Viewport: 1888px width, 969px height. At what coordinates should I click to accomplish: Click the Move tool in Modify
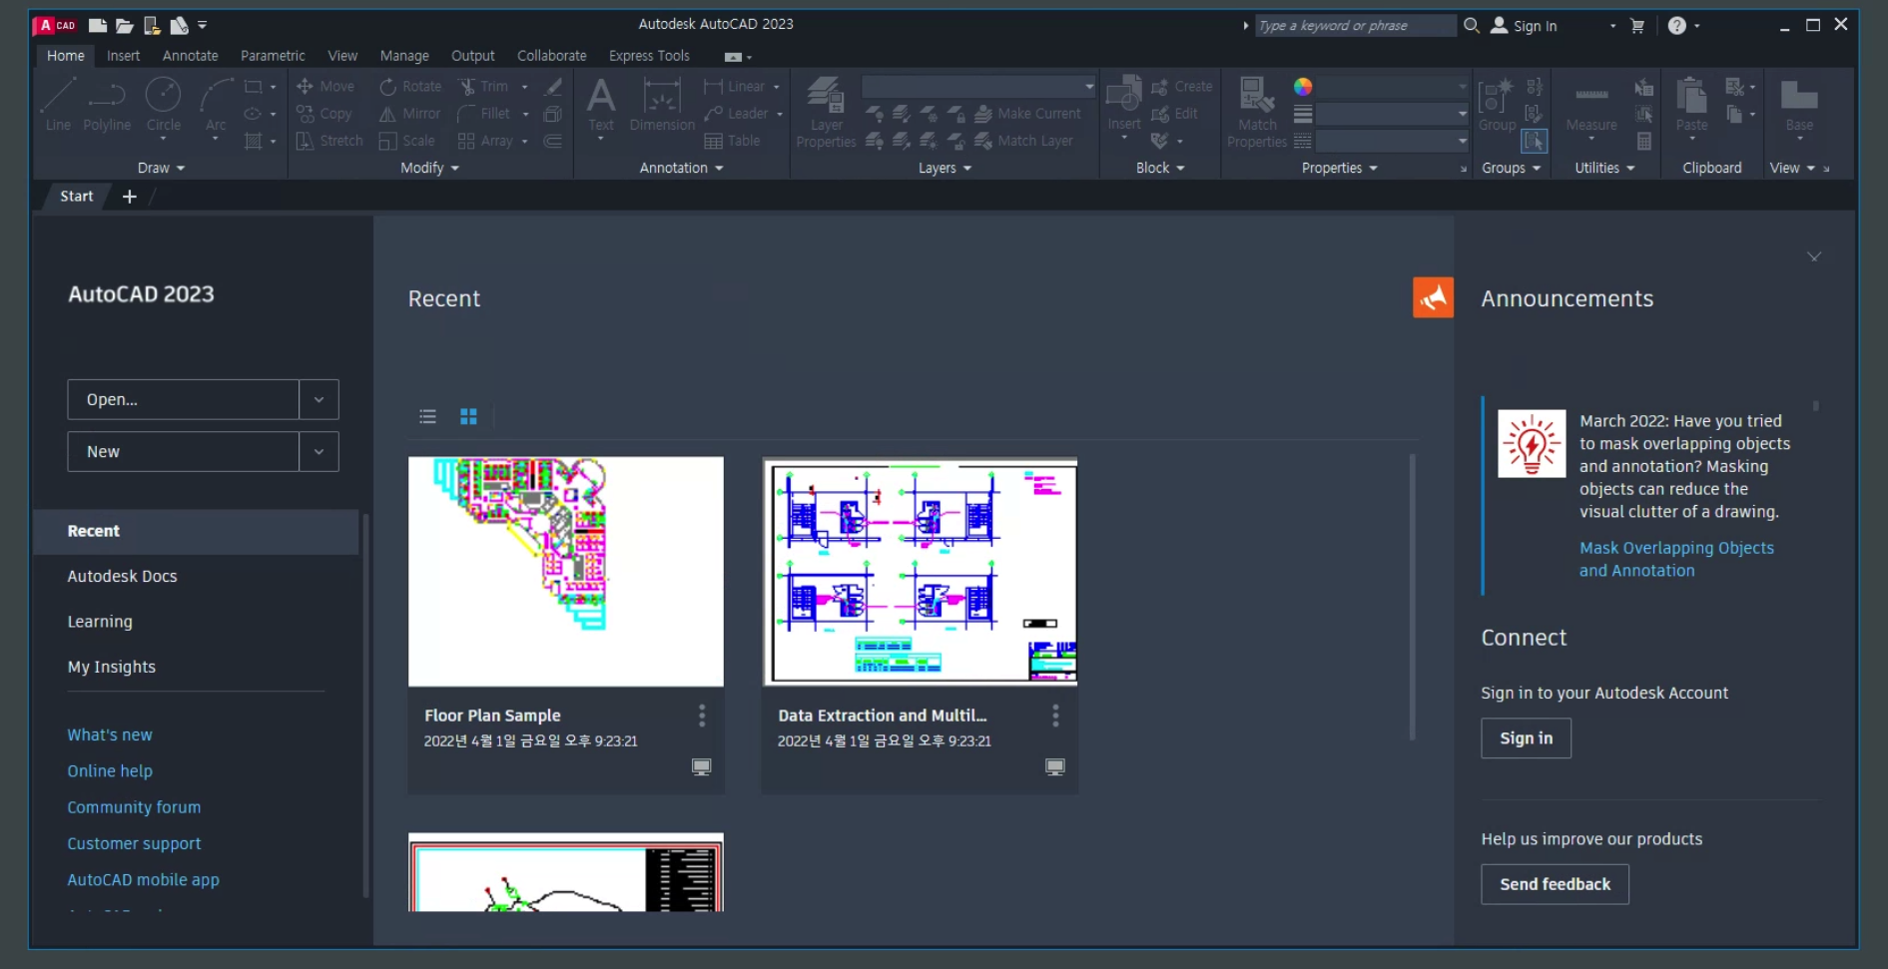click(x=325, y=87)
